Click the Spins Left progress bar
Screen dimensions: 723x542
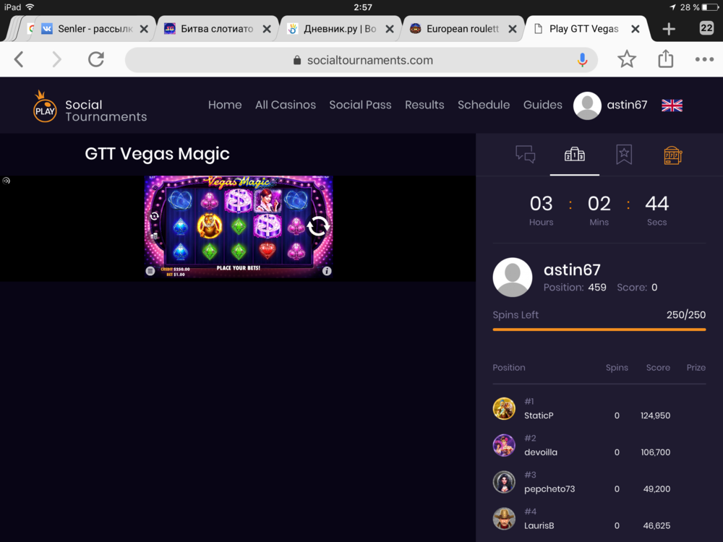(599, 330)
